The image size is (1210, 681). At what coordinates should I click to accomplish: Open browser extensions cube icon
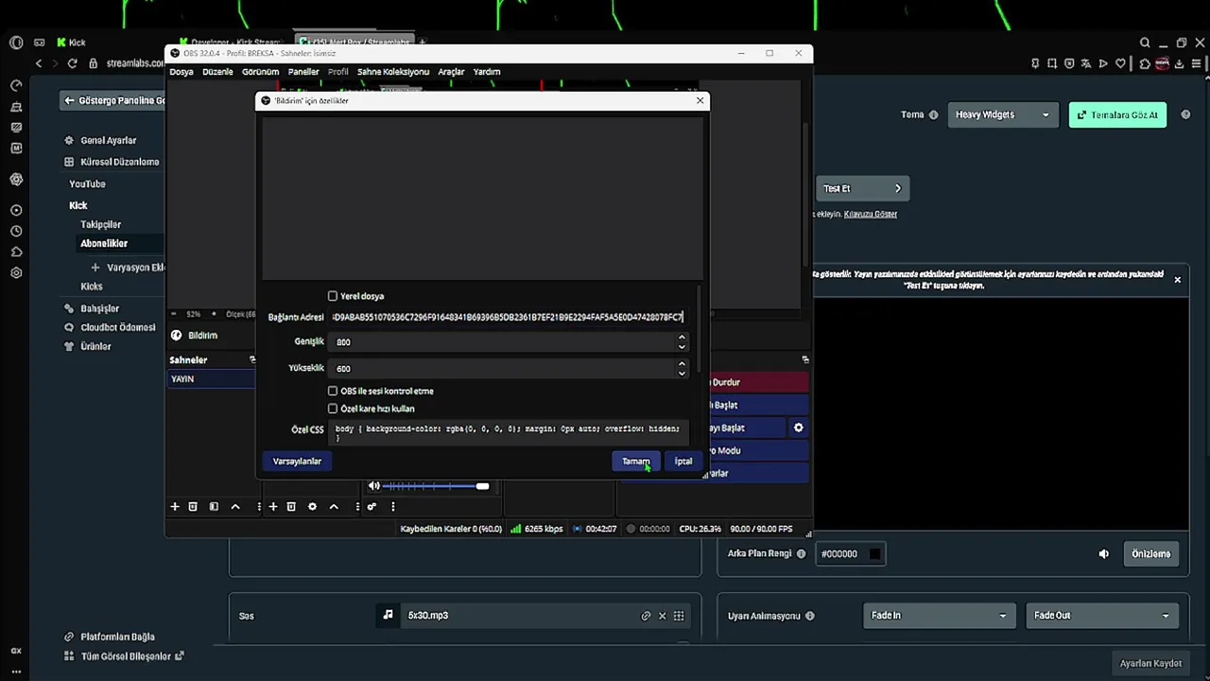pos(1145,63)
